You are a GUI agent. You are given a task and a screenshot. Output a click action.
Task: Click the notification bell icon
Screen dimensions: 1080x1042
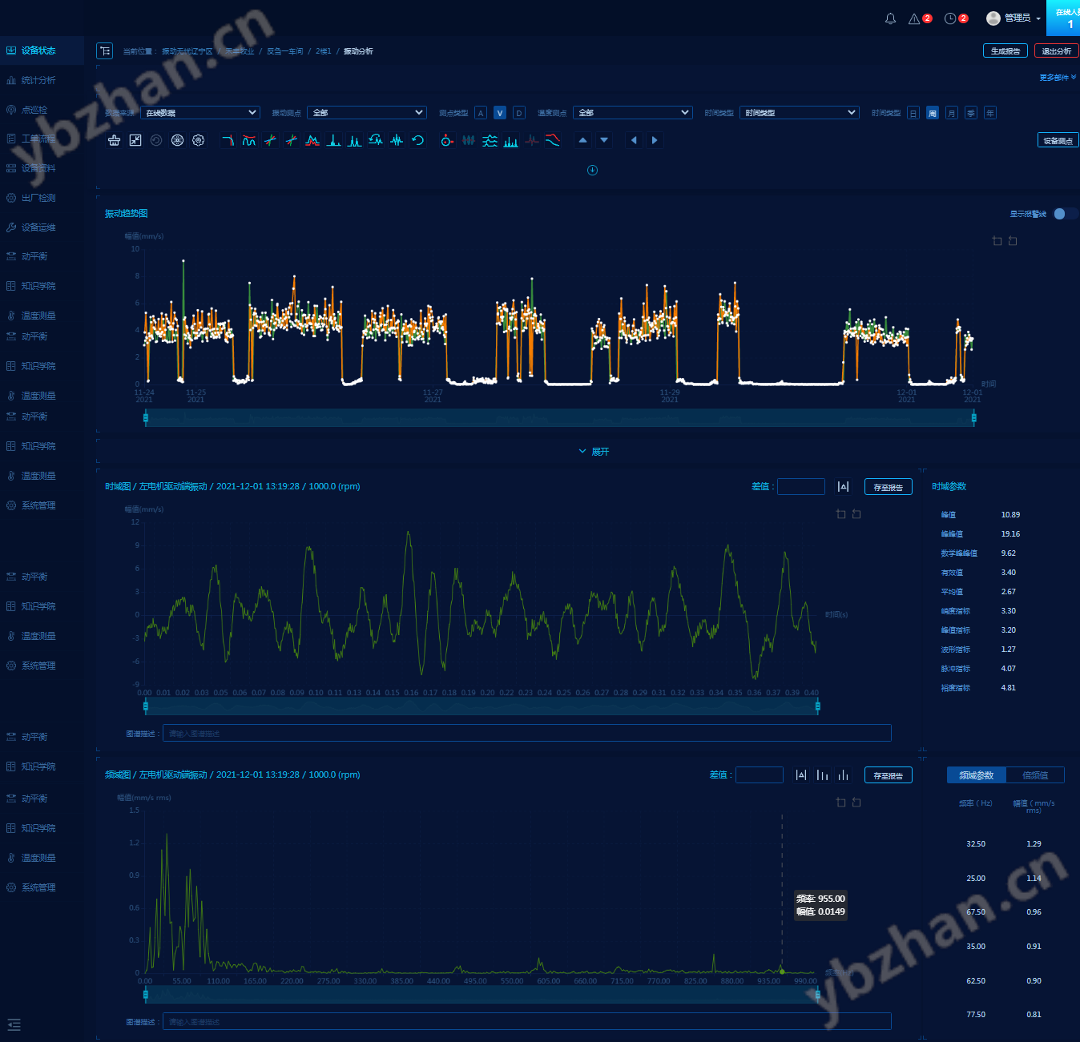click(890, 18)
